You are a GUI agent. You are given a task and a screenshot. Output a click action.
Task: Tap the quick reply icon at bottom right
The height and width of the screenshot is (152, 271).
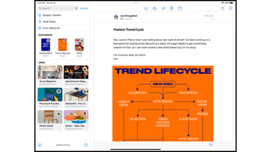click(210, 145)
